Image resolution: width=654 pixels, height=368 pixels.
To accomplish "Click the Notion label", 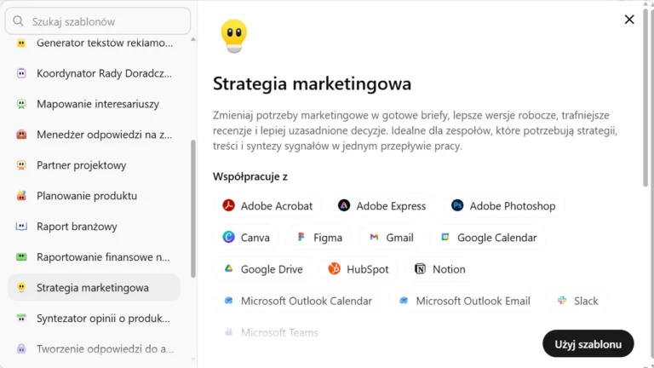I will point(449,269).
